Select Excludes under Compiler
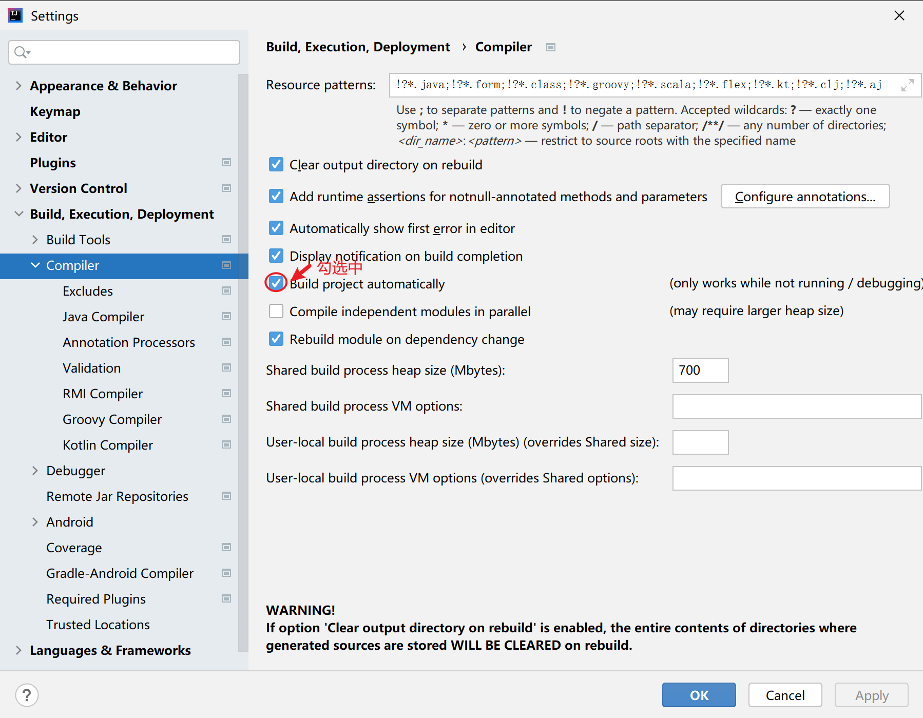The height and width of the screenshot is (718, 923). (x=88, y=291)
